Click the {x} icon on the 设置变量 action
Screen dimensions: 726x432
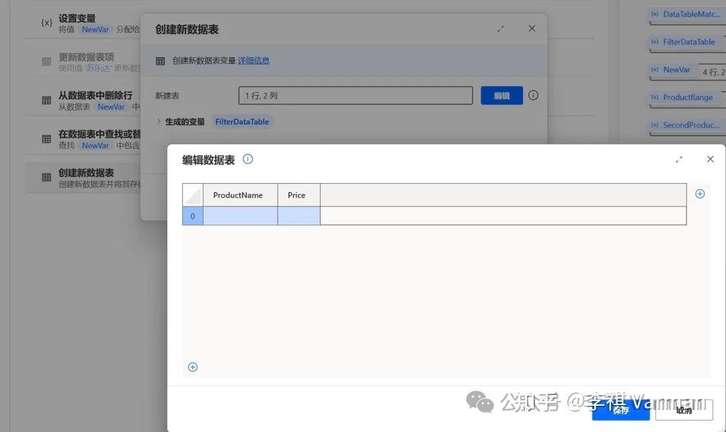coord(46,22)
